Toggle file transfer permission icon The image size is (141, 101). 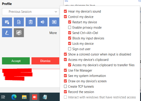coord(19,22)
